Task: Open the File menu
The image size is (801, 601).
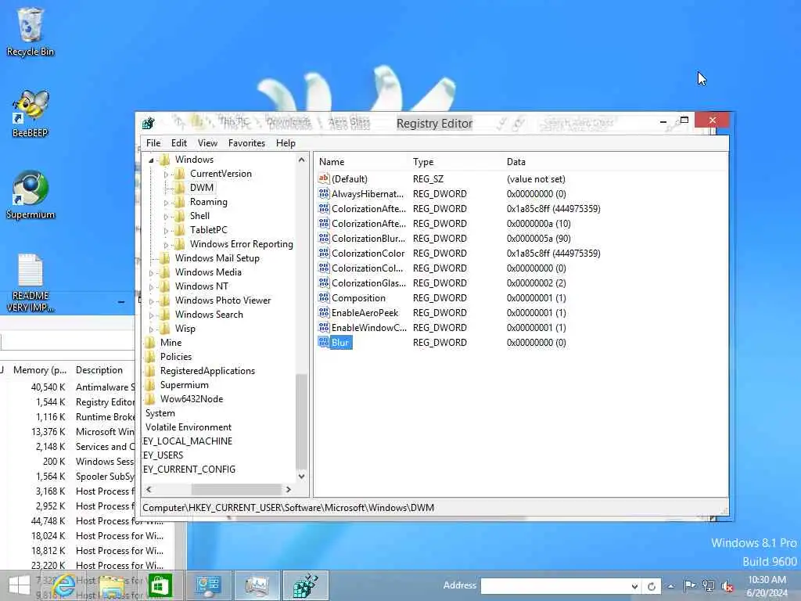Action: [153, 143]
